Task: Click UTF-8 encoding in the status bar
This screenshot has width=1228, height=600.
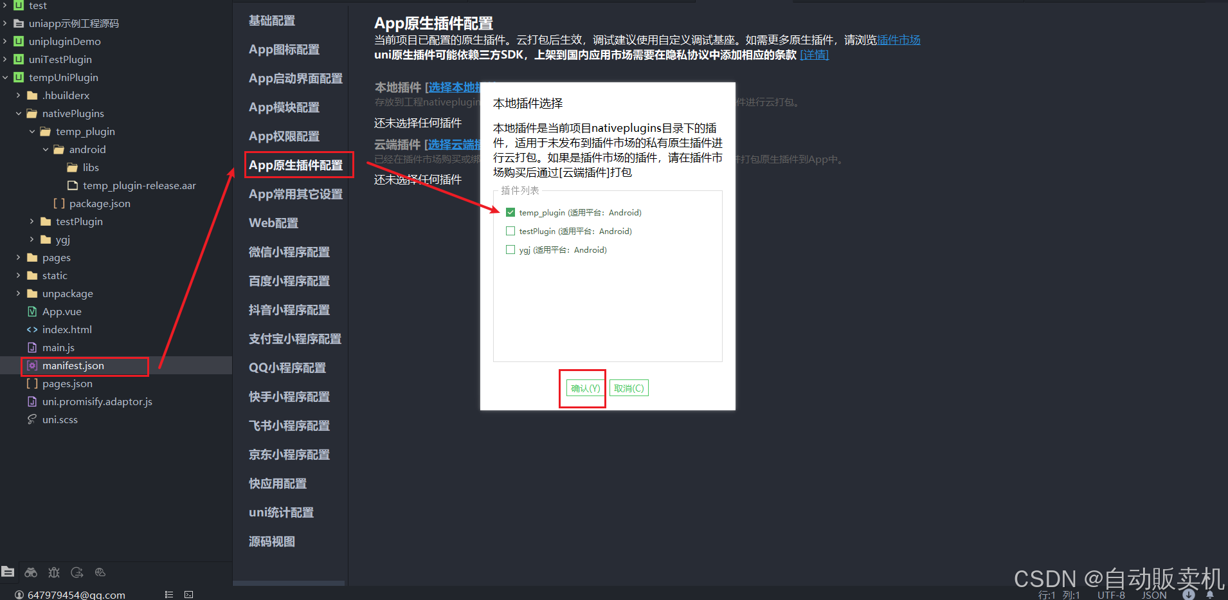Action: 1110,594
